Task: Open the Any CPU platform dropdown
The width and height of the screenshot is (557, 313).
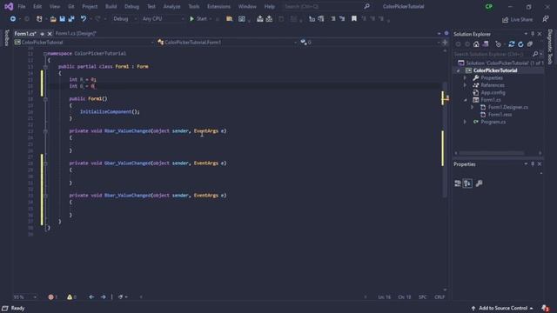Action: point(163,19)
